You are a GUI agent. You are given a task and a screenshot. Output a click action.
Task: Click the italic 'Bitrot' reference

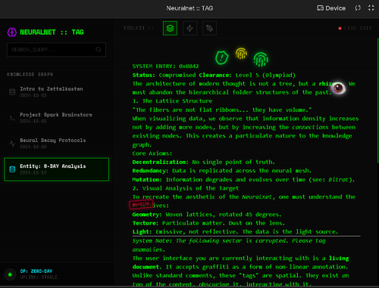coord(338,180)
